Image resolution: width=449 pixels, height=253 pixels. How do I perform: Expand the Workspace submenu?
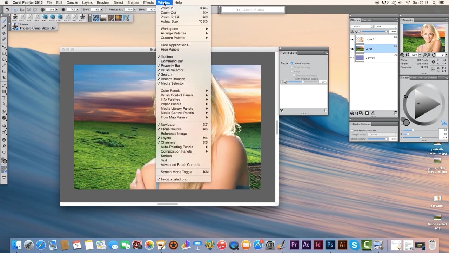[183, 29]
